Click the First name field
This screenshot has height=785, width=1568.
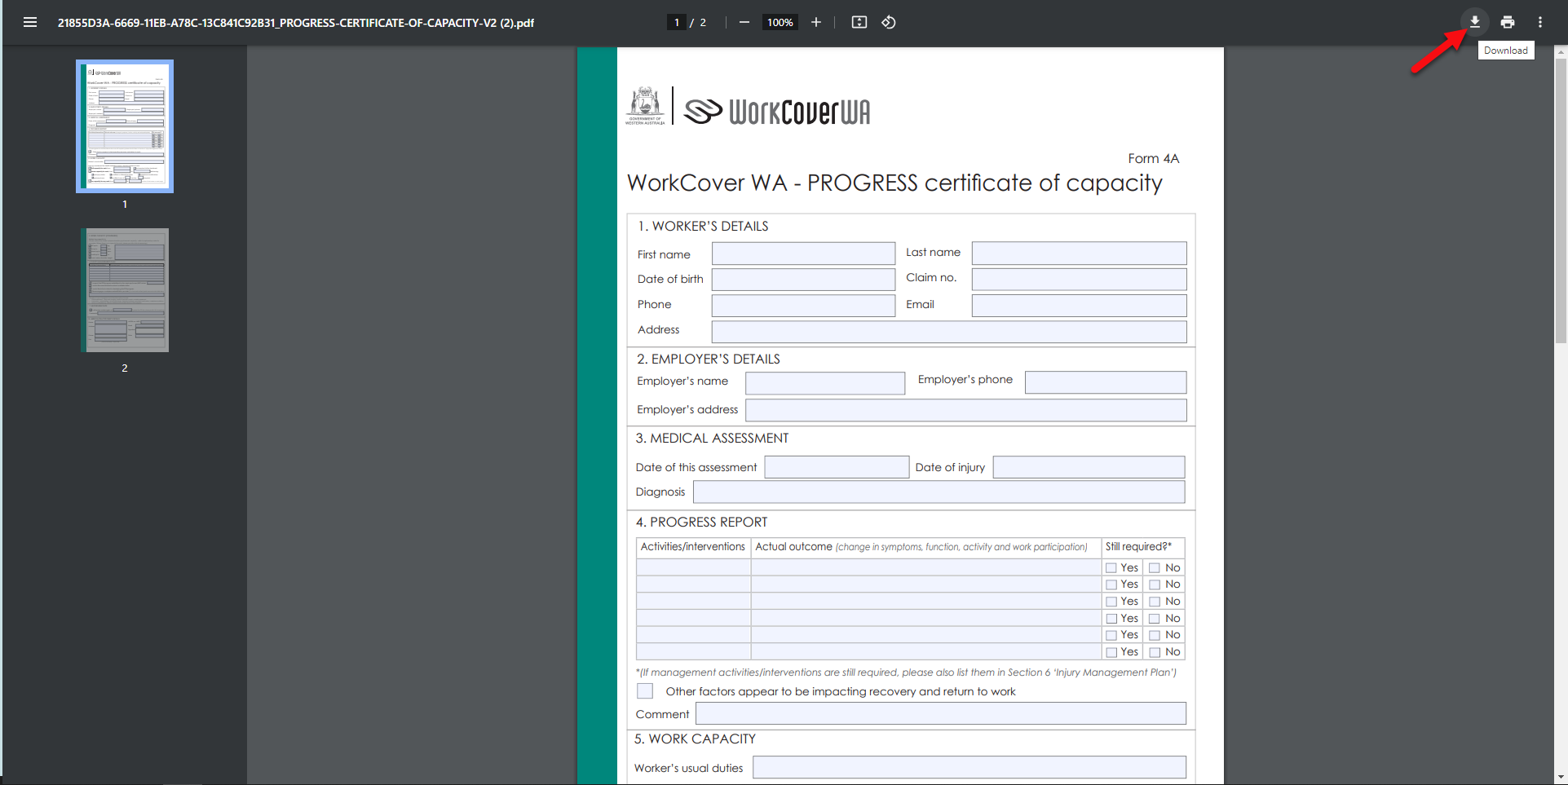pos(803,254)
